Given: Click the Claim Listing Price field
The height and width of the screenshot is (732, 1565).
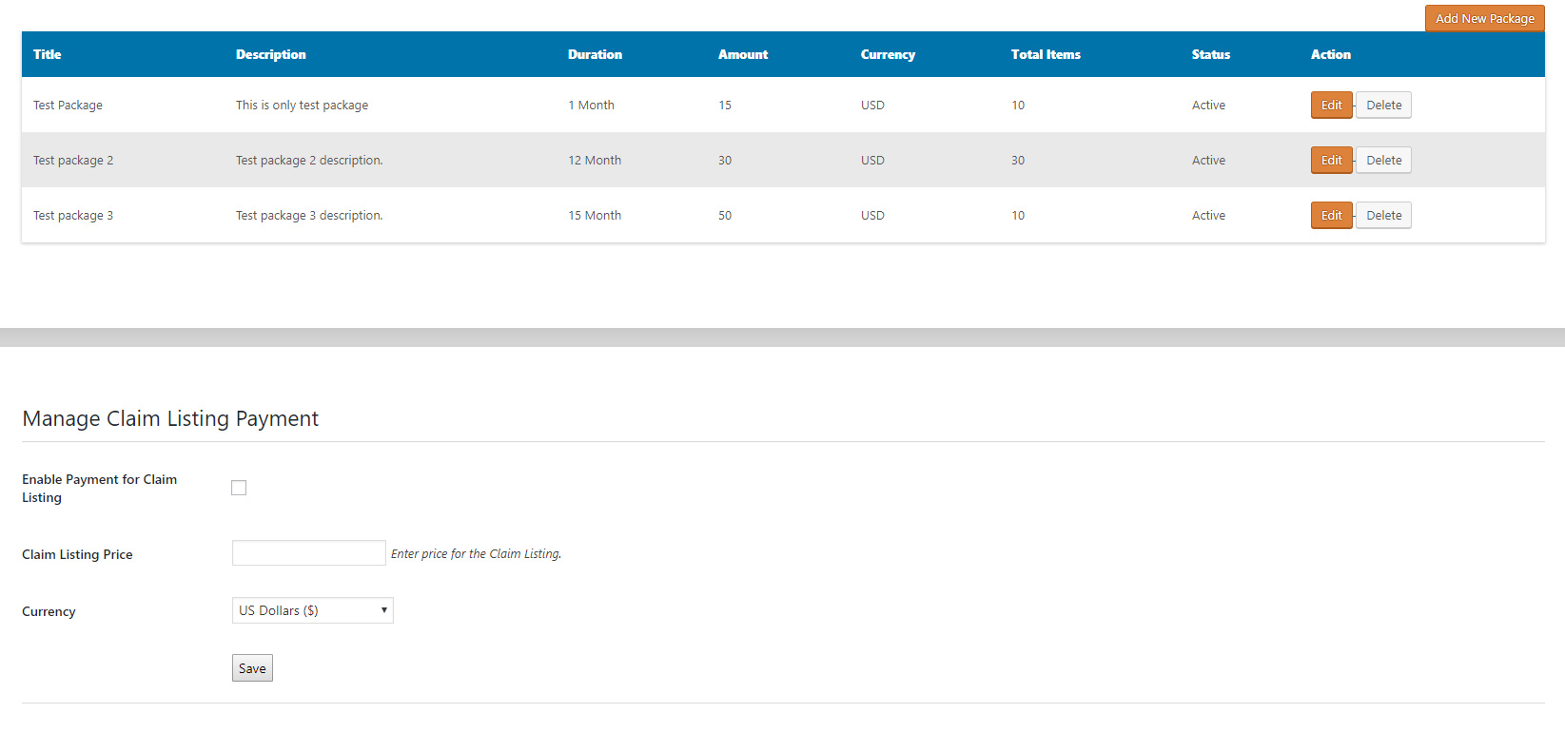Looking at the screenshot, I should coord(308,553).
